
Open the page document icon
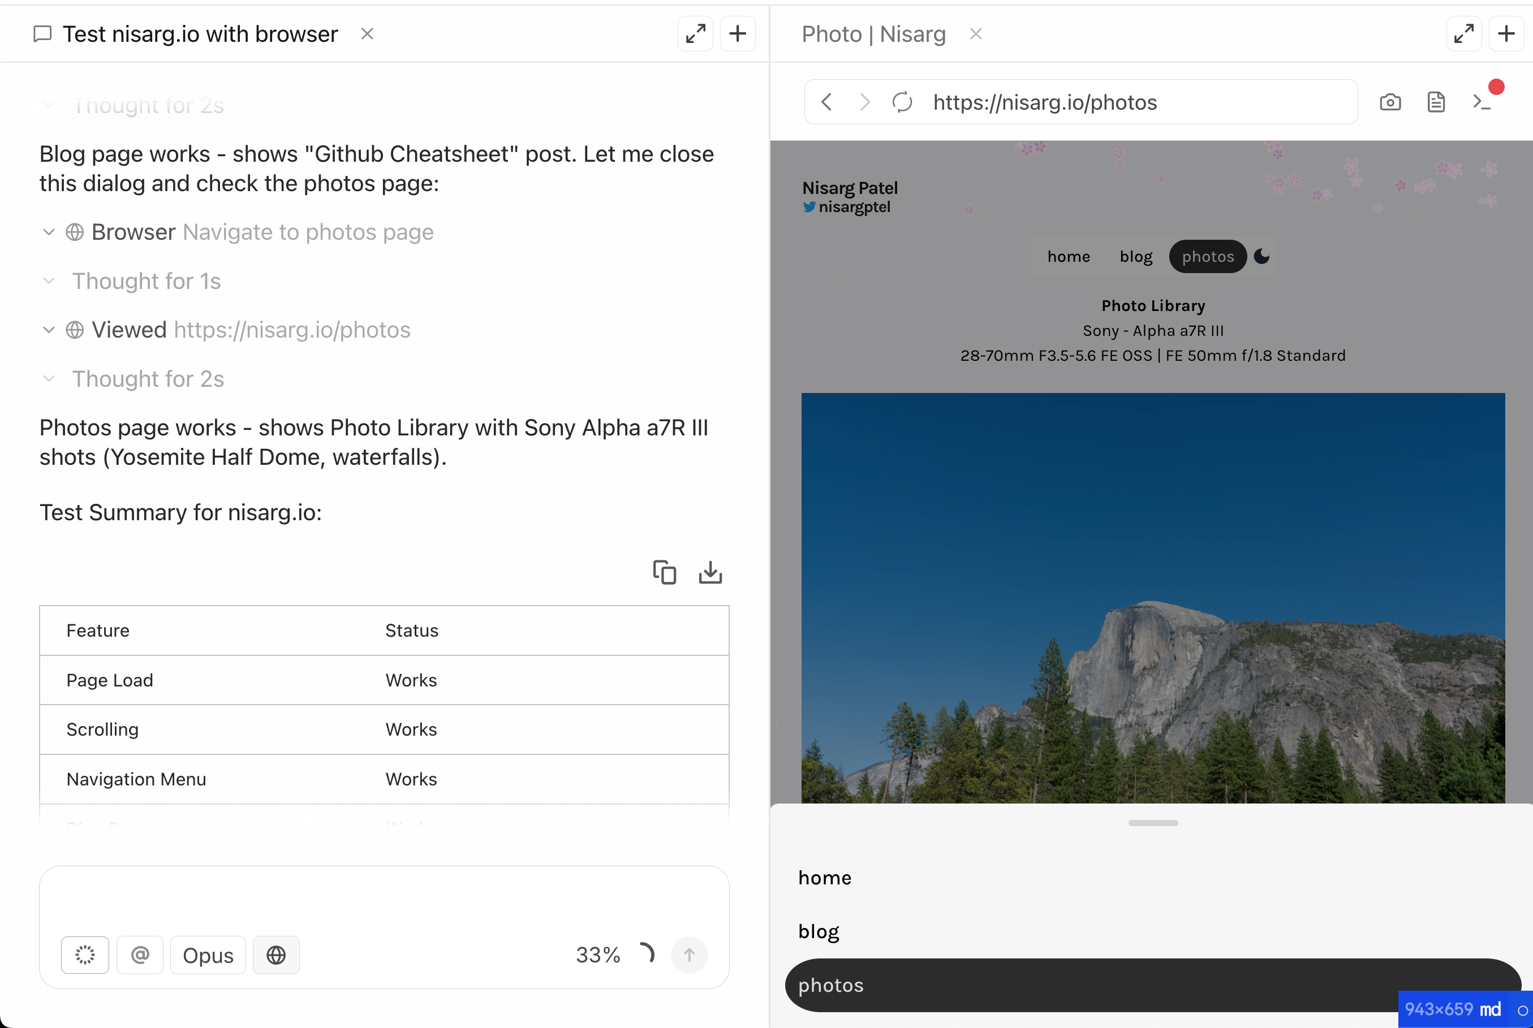(1435, 102)
